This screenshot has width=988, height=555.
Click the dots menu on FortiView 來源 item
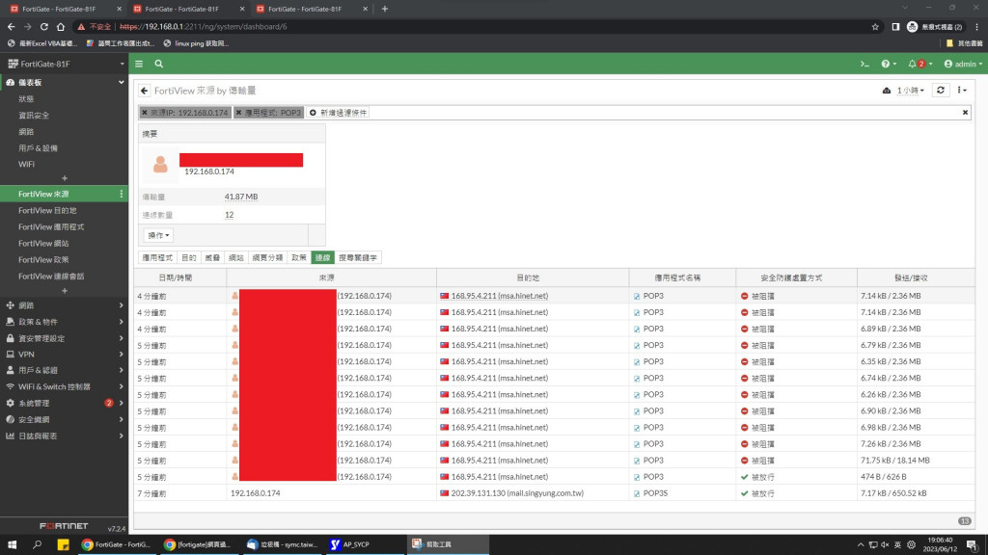pyautogui.click(x=121, y=194)
